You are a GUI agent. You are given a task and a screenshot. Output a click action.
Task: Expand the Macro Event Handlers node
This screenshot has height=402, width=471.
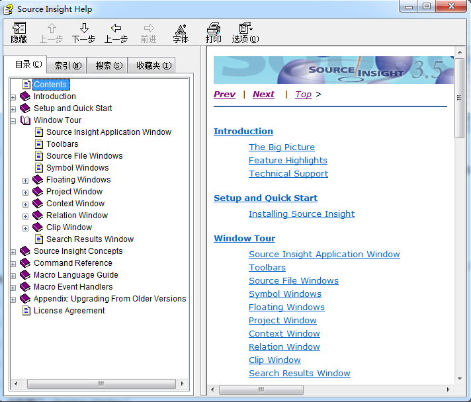pyautogui.click(x=13, y=288)
